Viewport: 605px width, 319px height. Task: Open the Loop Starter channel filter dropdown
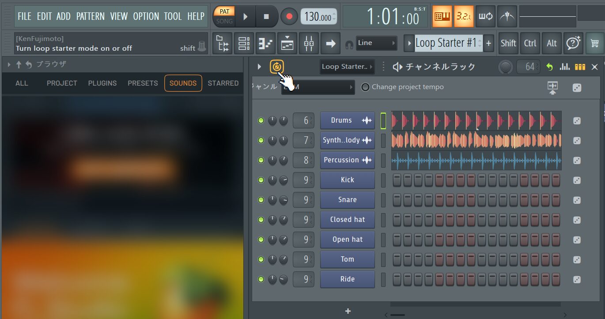[x=347, y=67]
